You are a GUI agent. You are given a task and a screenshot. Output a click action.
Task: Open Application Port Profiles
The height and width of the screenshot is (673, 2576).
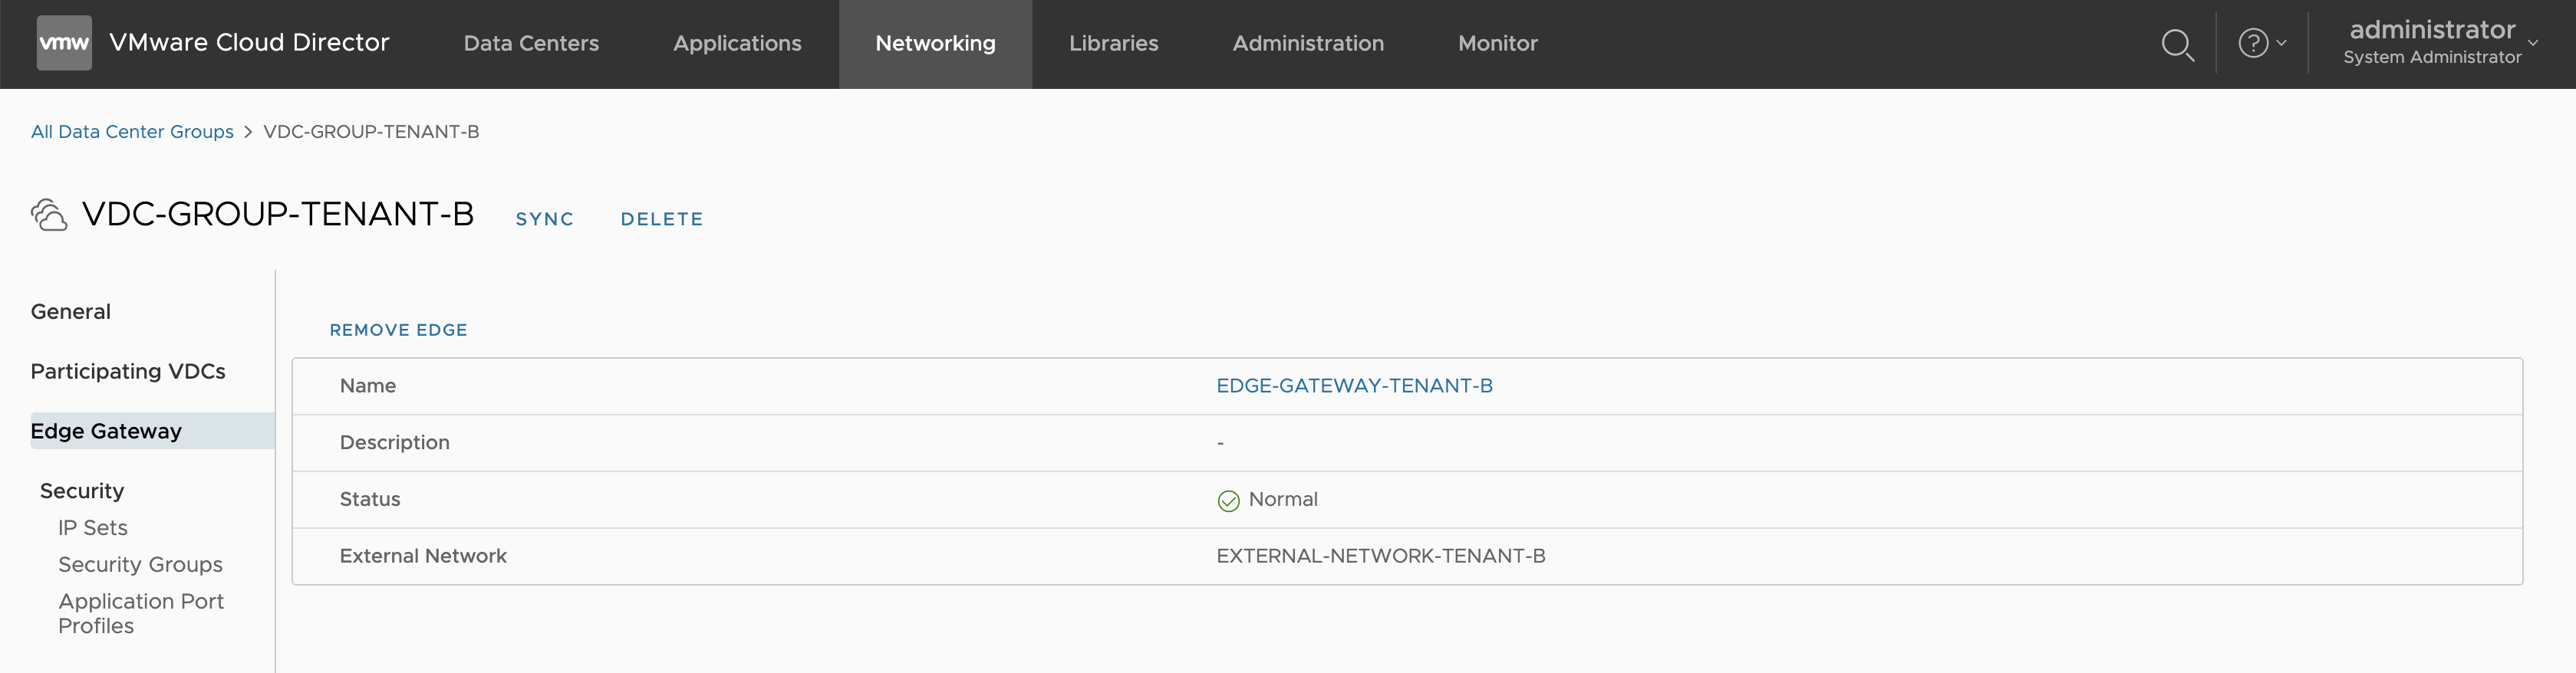pyautogui.click(x=140, y=613)
